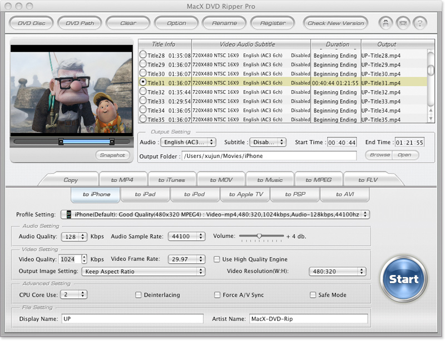The width and height of the screenshot is (445, 345).
Task: Take a Snapshot of the preview
Action: click(112, 155)
